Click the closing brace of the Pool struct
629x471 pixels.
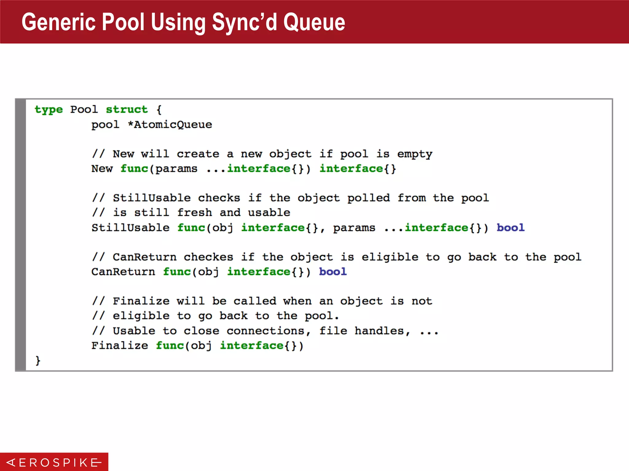coord(38,360)
